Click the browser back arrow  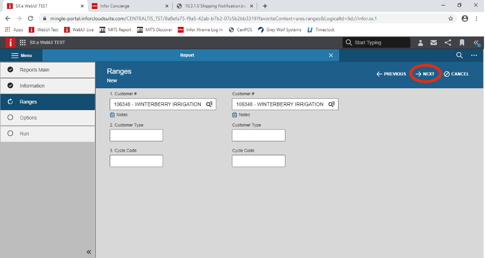8,18
